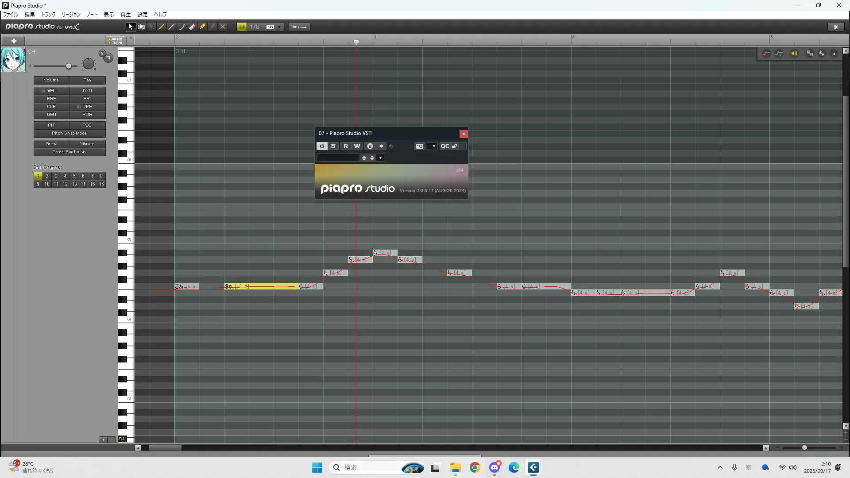Open the 1/8 quantize dropdown
Screen dimensions: 850x478
279,27
